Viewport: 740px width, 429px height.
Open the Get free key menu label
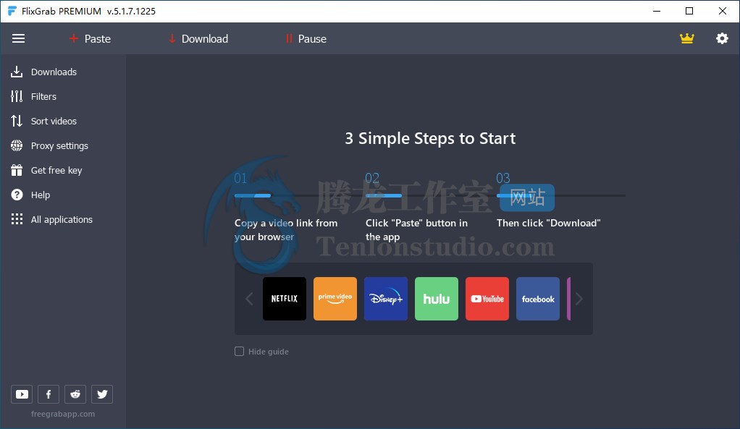coord(56,170)
